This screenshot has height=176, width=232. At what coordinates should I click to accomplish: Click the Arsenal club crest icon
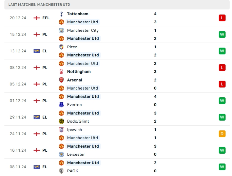pyautogui.click(x=61, y=80)
